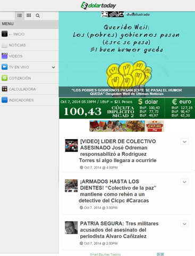Click the Noticias menu icon

coord(4,45)
